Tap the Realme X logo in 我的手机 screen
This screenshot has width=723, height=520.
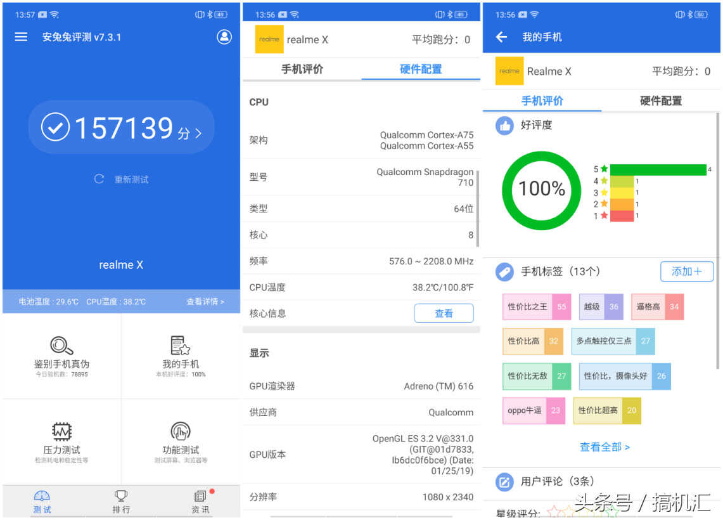[x=509, y=71]
